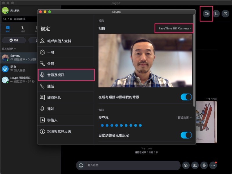232x174 pixels.
Task: Click the 開會 meet now button
Action: (x=14, y=40)
